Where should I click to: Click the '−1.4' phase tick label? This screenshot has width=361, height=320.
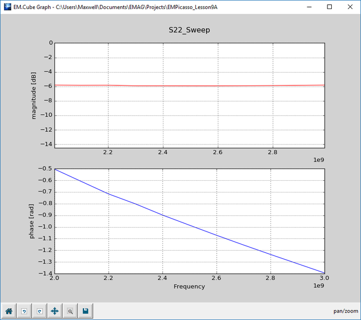point(45,274)
